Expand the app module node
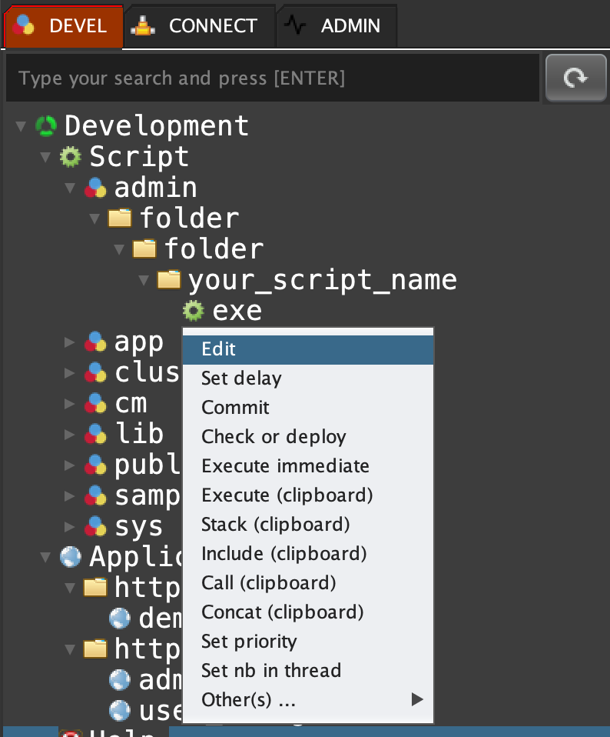This screenshot has height=737, width=610. tap(71, 342)
